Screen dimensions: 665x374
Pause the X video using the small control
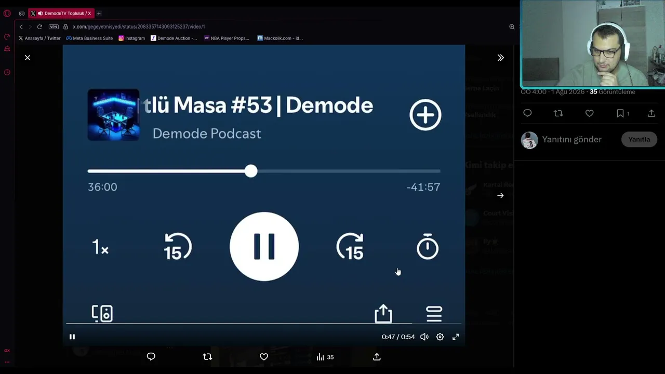(x=72, y=337)
